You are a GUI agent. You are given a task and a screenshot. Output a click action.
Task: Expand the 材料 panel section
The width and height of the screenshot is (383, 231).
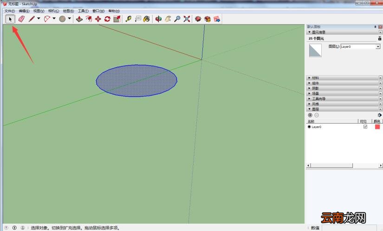pos(310,78)
